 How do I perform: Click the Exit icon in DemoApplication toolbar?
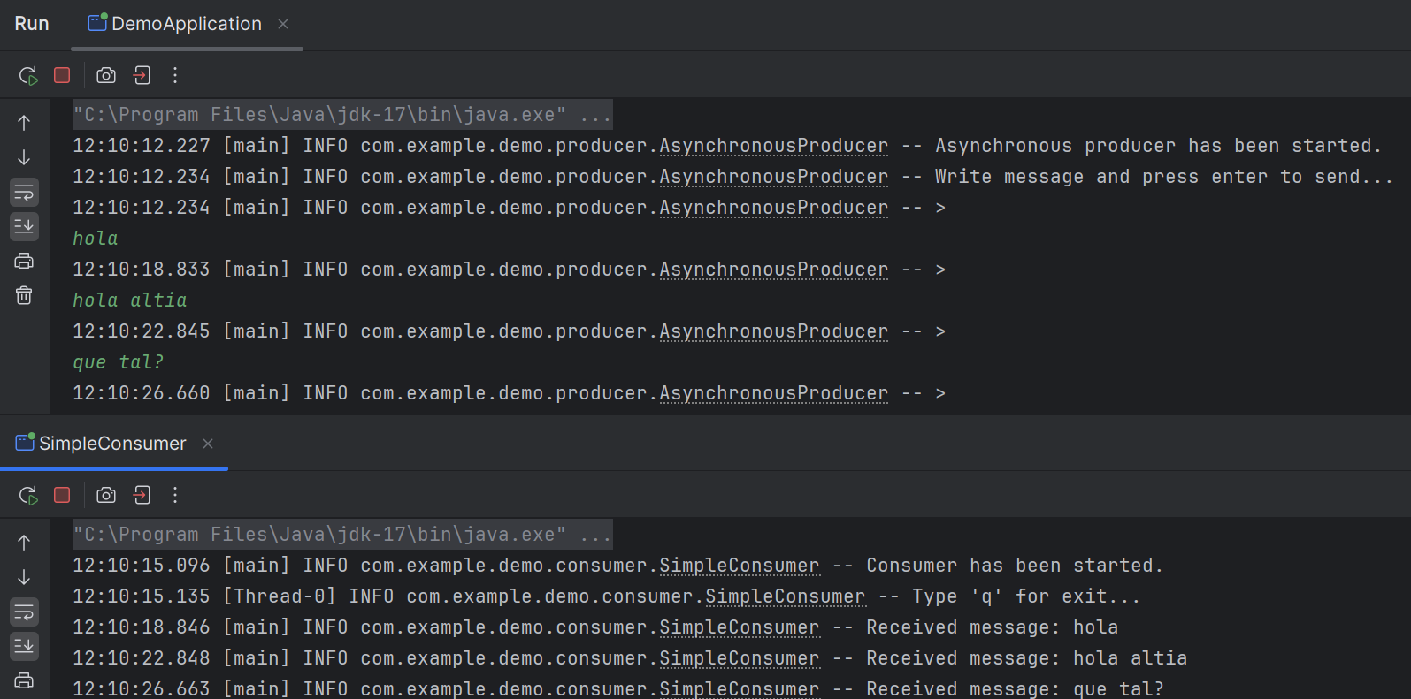coord(142,75)
